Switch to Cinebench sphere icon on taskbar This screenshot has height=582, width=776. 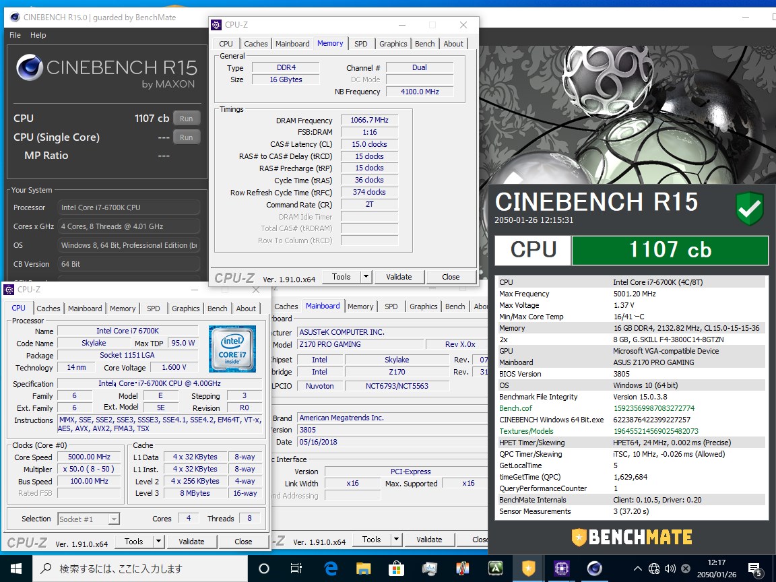click(x=594, y=569)
